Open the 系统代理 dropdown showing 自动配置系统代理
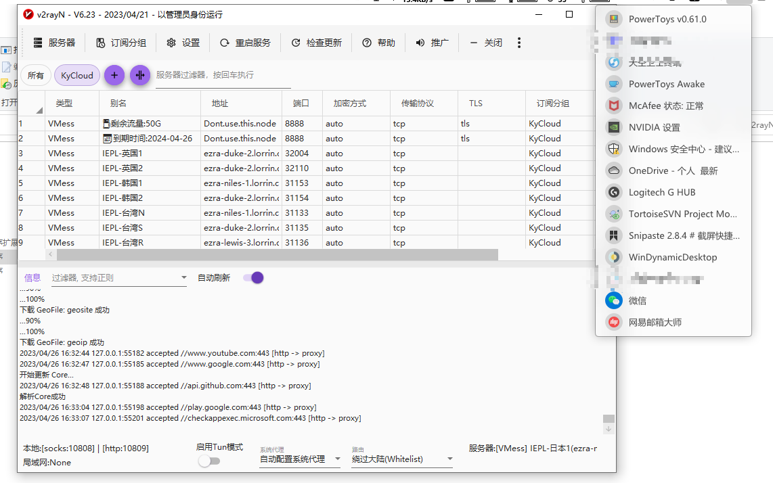 click(299, 459)
